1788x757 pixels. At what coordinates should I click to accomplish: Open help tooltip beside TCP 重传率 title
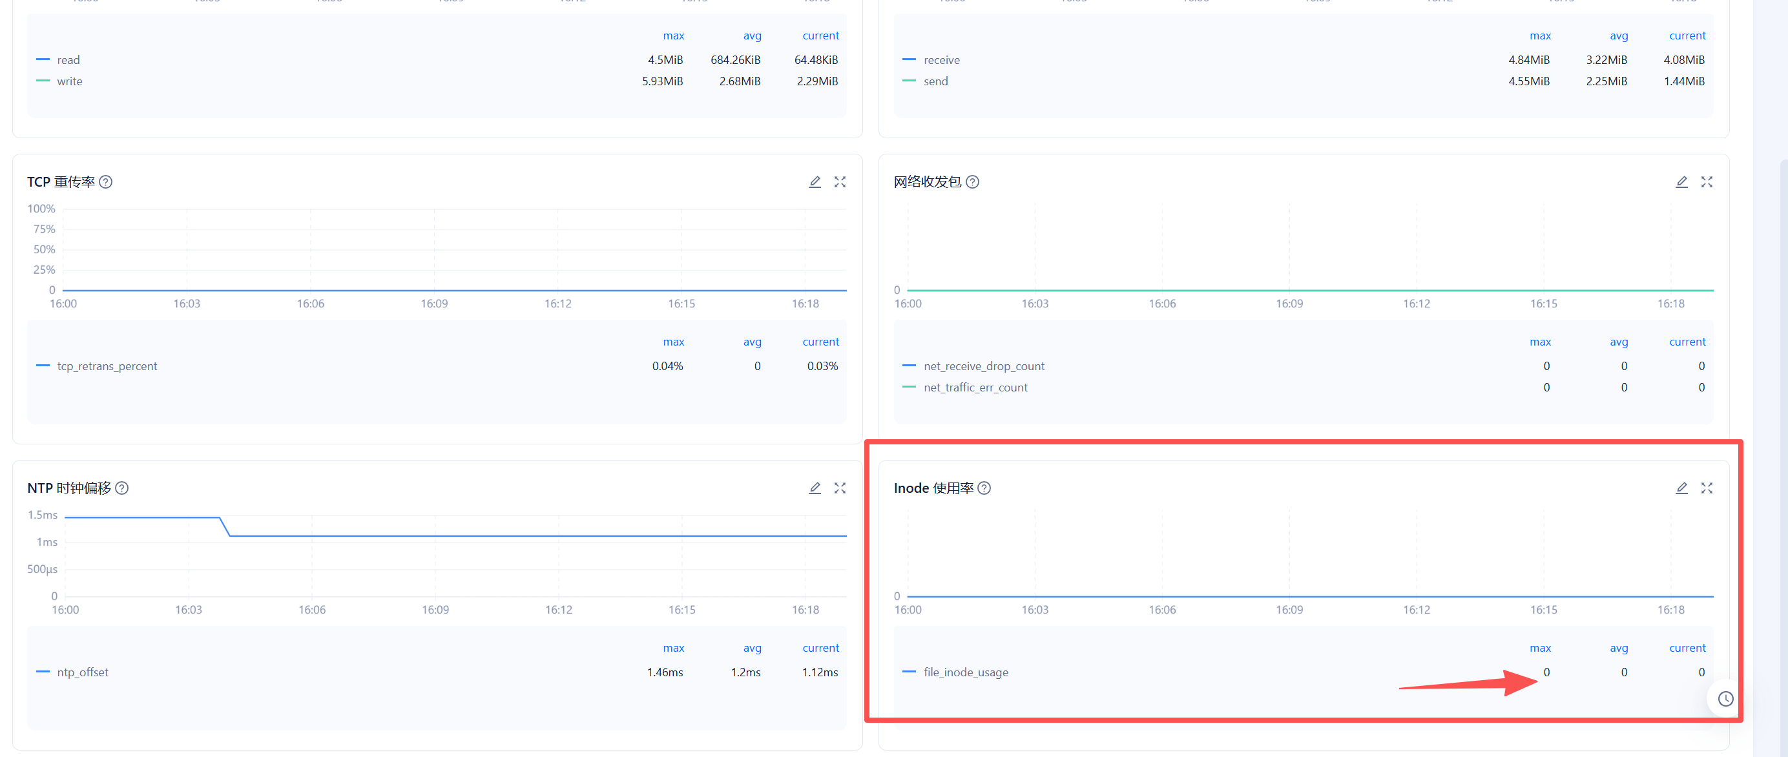point(105,181)
